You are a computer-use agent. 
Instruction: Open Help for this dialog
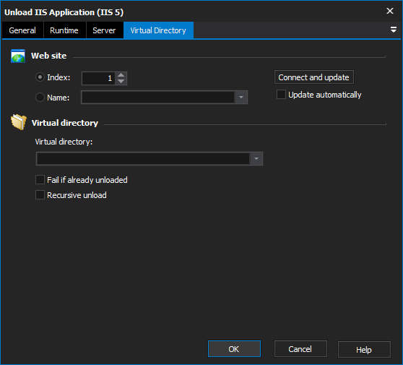[x=364, y=349]
